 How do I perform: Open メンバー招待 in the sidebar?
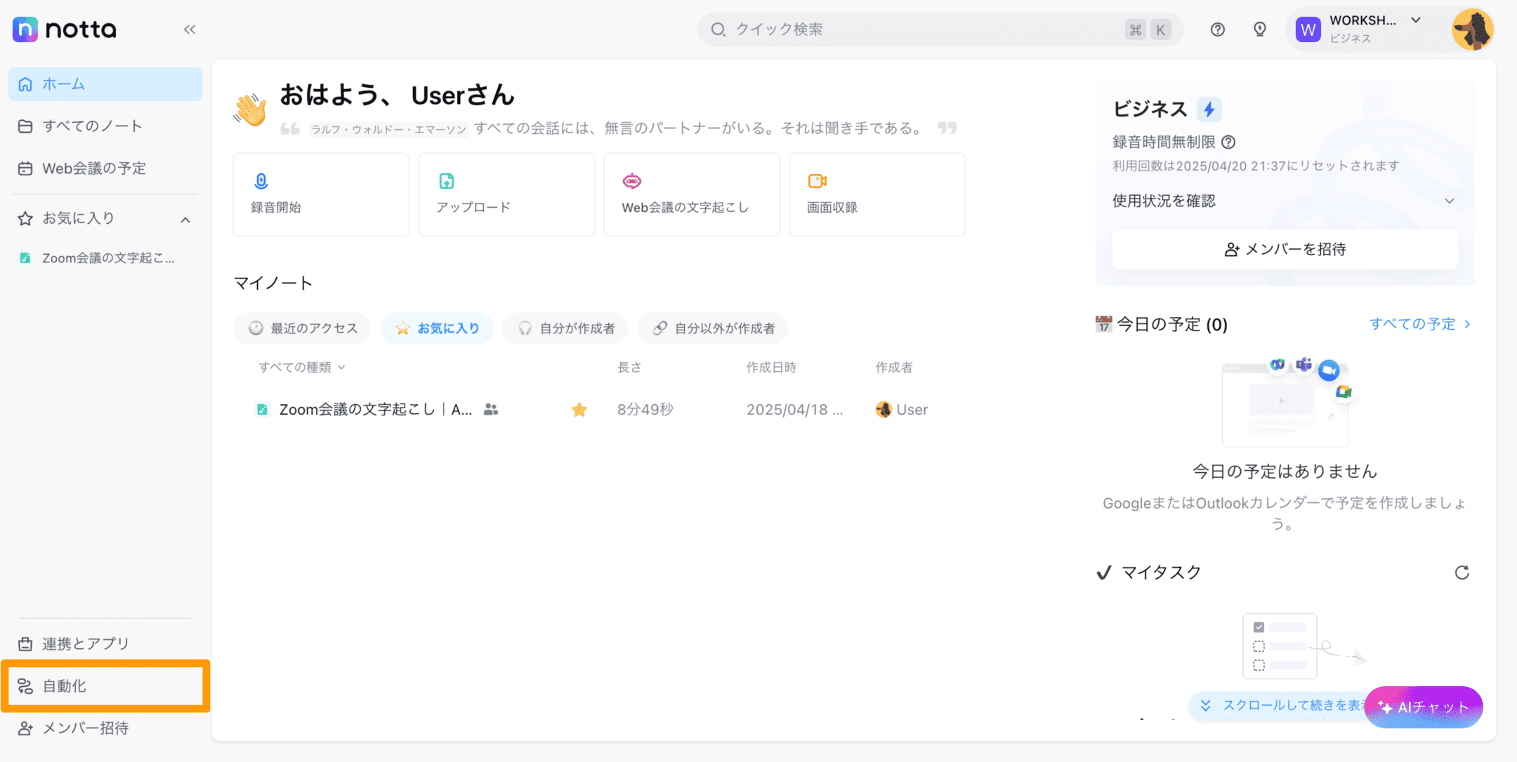[105, 728]
